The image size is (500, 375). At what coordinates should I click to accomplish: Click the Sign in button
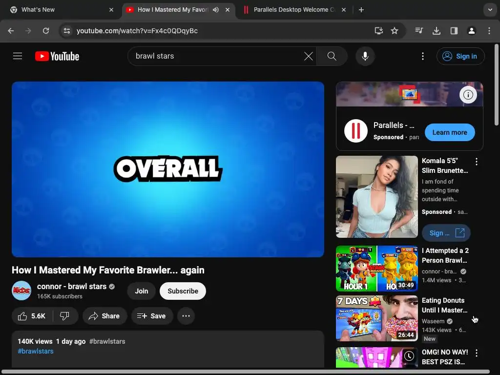coord(460,56)
